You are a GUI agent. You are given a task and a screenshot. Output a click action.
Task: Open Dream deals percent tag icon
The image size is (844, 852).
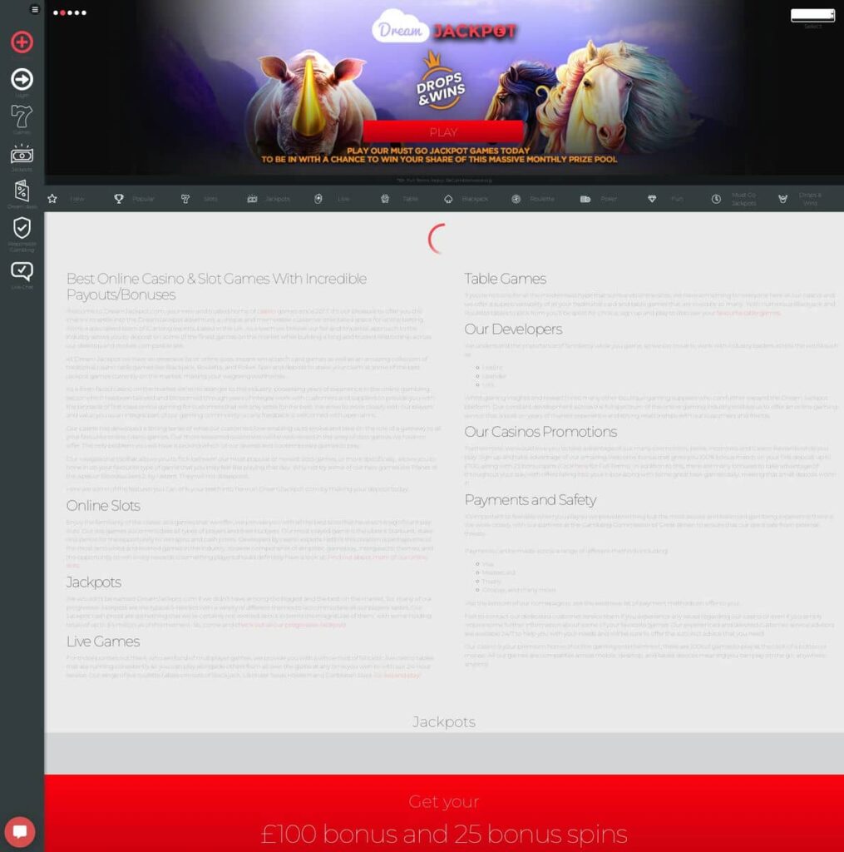[22, 195]
